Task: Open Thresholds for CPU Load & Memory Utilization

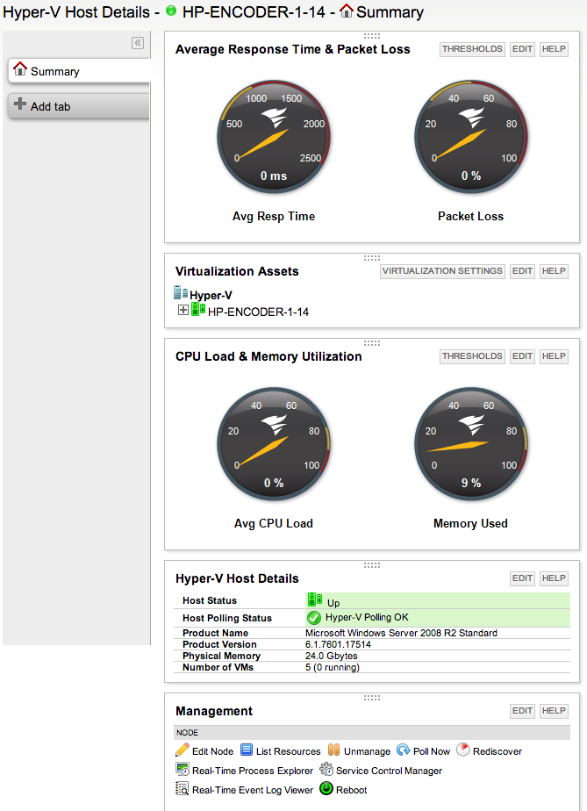Action: [x=472, y=356]
